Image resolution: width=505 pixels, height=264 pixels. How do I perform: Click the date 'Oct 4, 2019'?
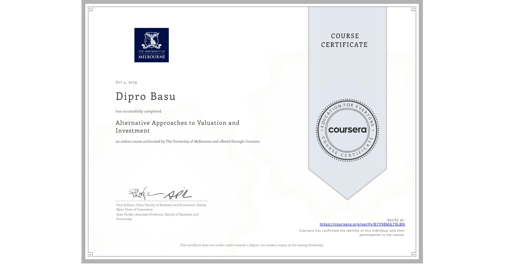click(x=126, y=82)
